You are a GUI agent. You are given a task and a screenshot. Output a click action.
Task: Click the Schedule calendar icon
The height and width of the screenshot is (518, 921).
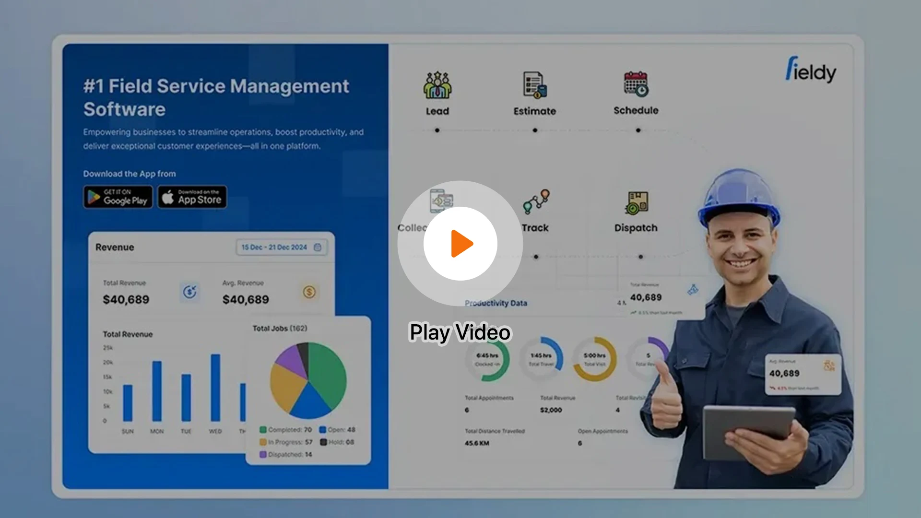(636, 84)
